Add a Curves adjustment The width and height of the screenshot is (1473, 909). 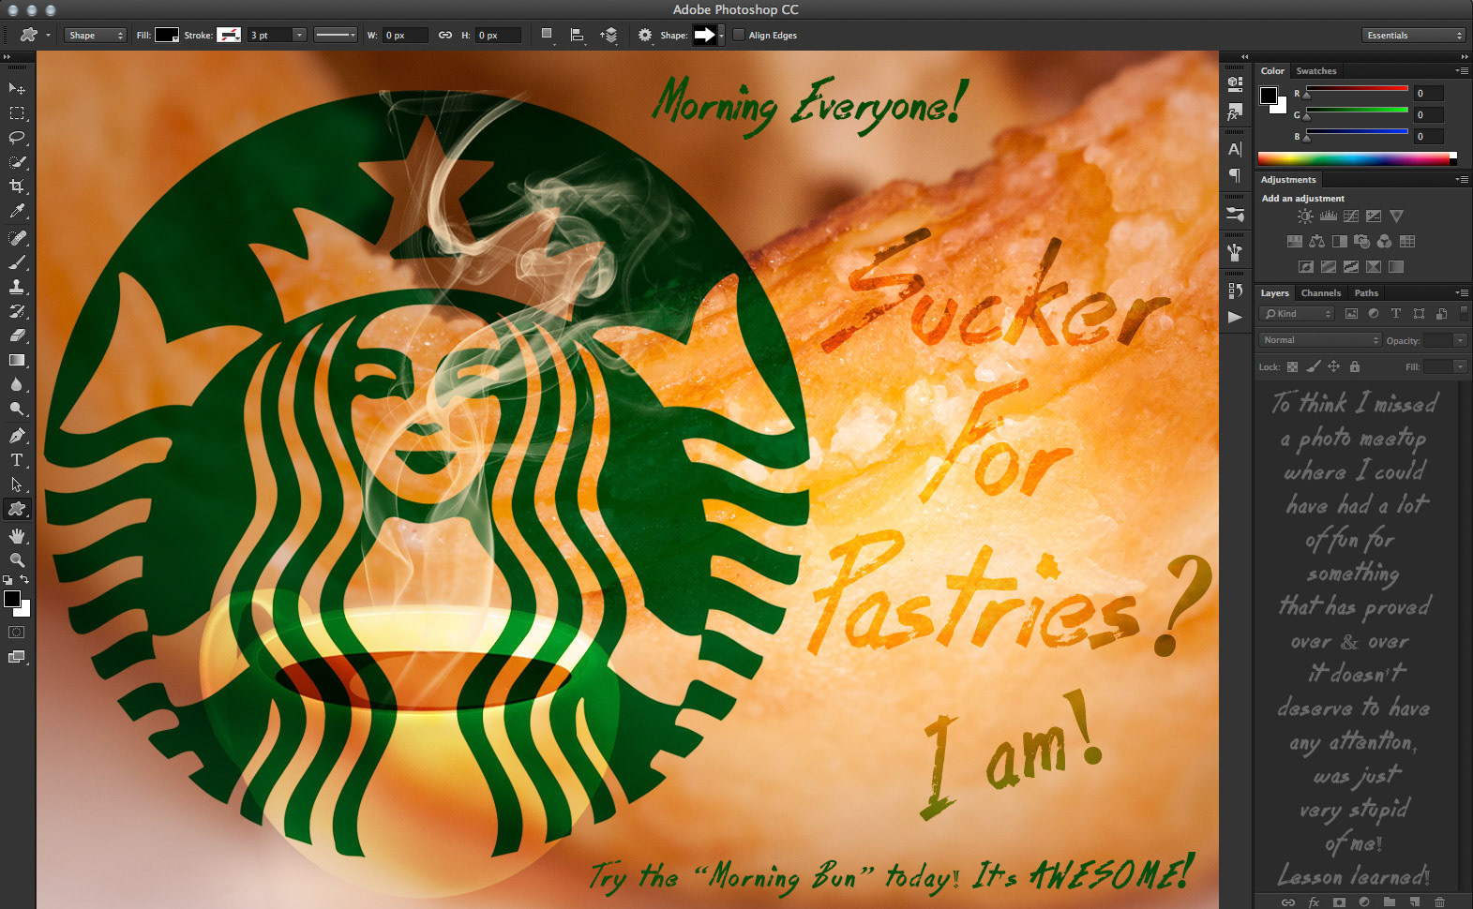coord(1351,216)
